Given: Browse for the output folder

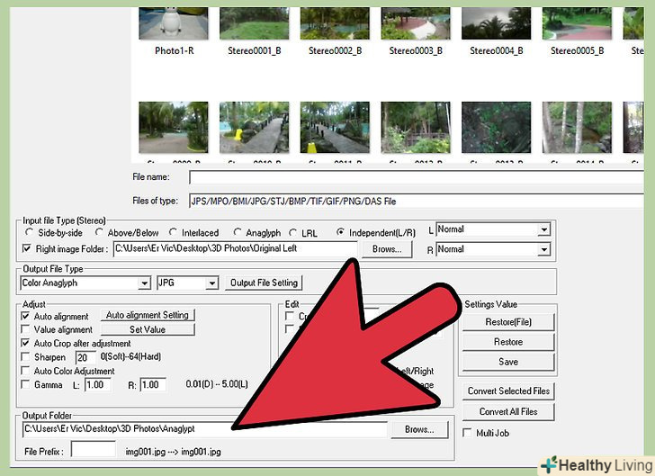Looking at the screenshot, I should (x=419, y=429).
